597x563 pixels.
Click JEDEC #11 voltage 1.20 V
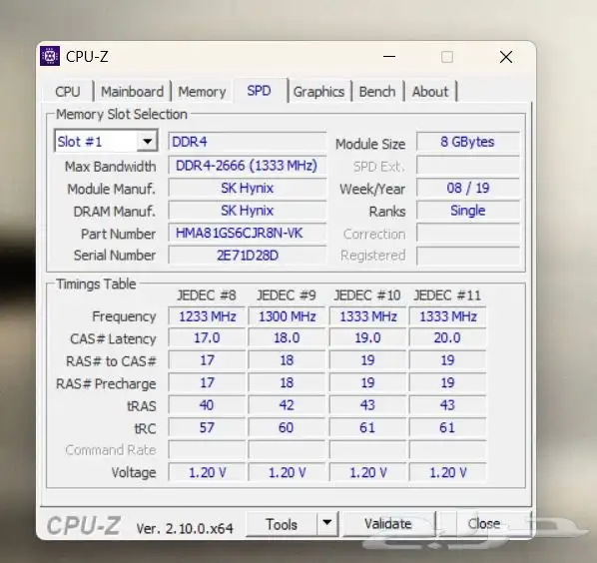[x=447, y=472]
